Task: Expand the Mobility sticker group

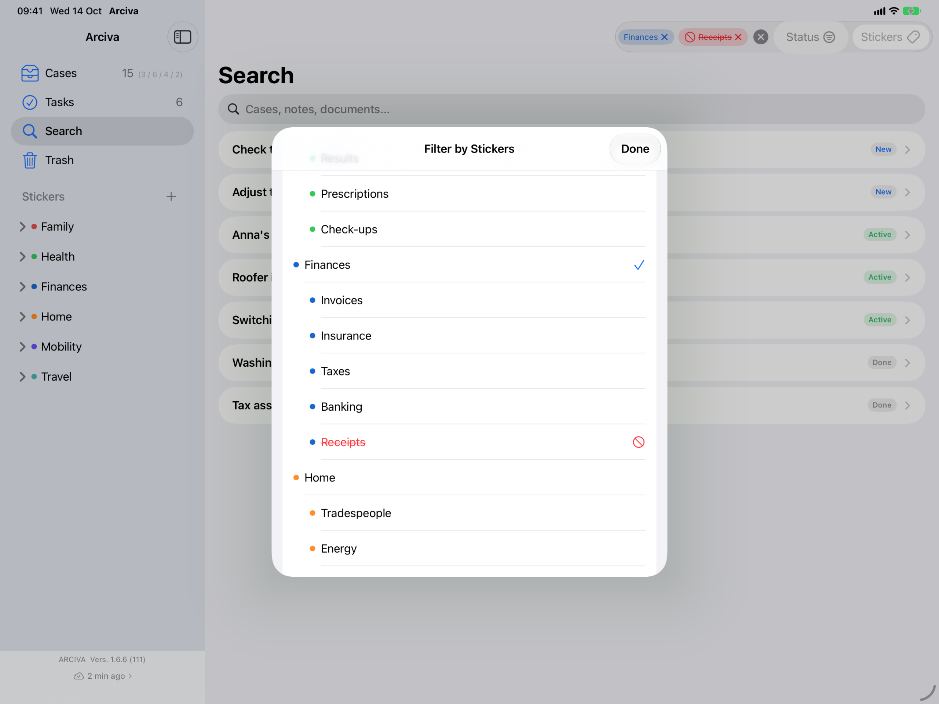Action: click(22, 347)
